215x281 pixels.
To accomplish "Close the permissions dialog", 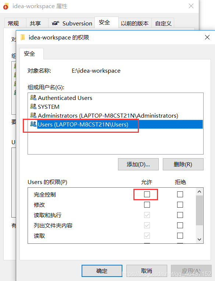I will point(207,37).
